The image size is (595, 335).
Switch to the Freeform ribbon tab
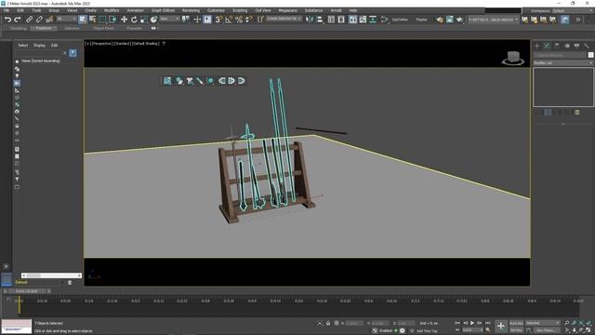[44, 28]
